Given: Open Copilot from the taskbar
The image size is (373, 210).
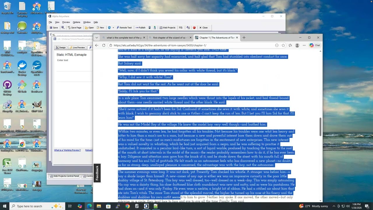Looking at the screenshot, I should (x=80, y=206).
